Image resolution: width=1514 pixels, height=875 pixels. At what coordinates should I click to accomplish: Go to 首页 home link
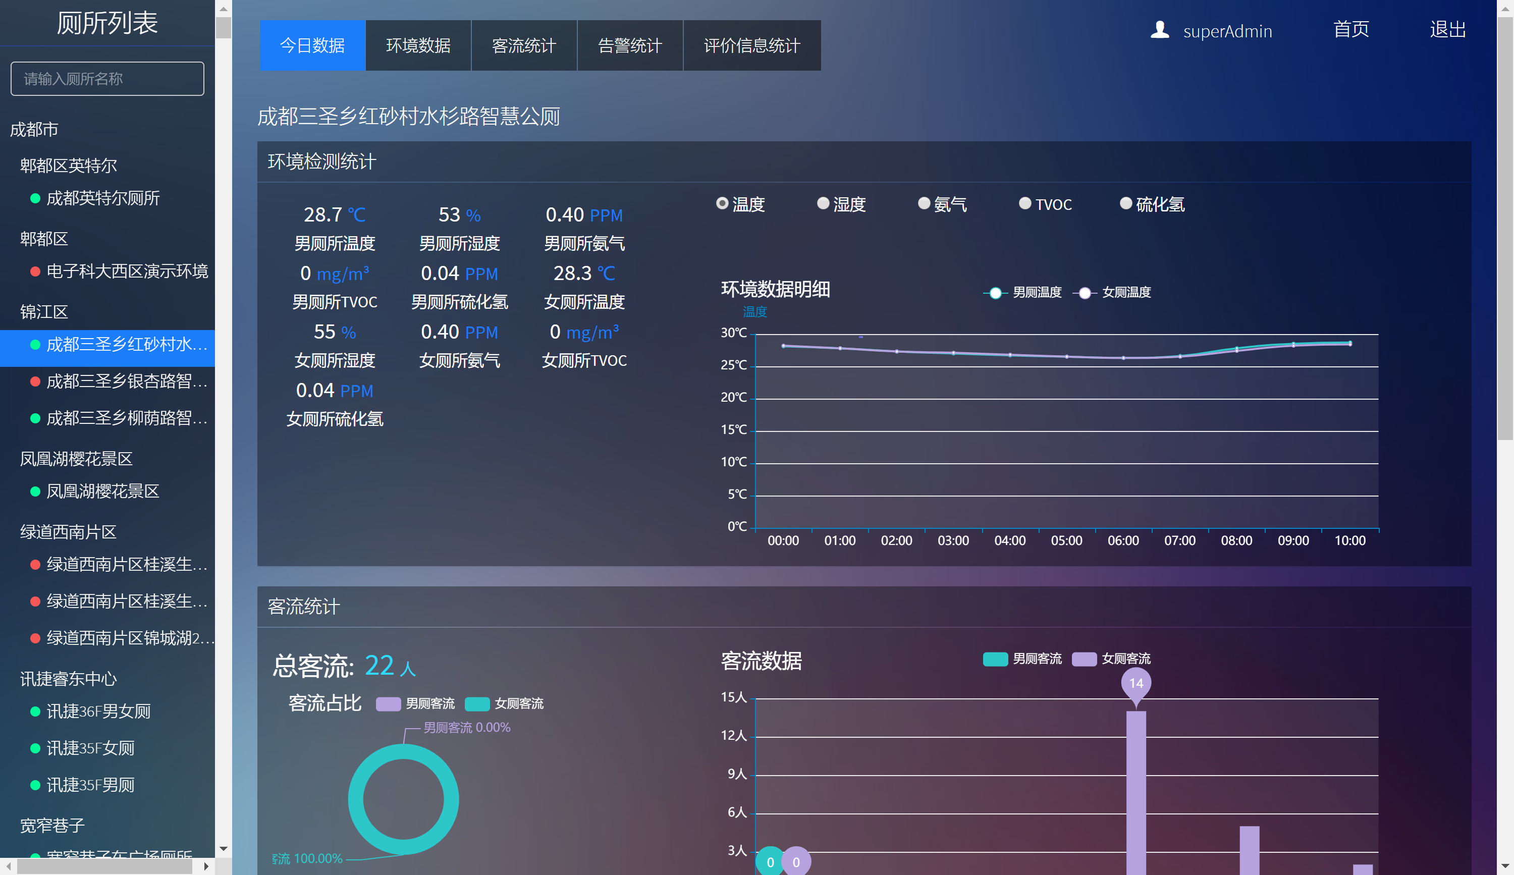(x=1350, y=29)
